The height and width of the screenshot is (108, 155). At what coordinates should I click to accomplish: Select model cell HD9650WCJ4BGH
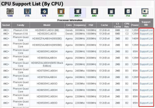pyautogui.click(x=47, y=90)
